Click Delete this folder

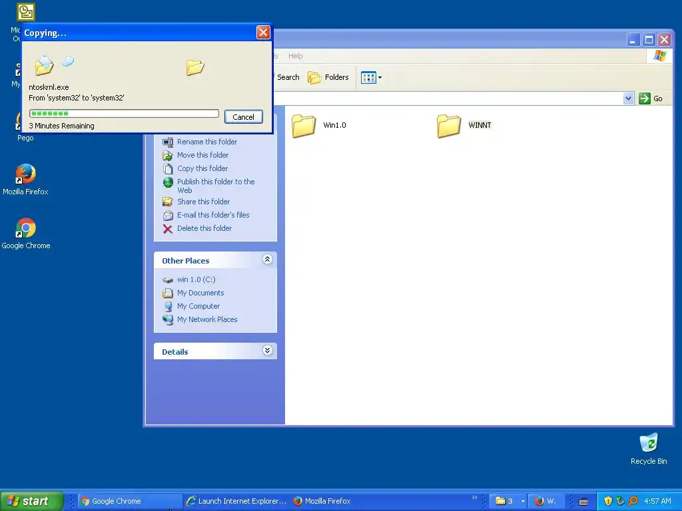204,229
